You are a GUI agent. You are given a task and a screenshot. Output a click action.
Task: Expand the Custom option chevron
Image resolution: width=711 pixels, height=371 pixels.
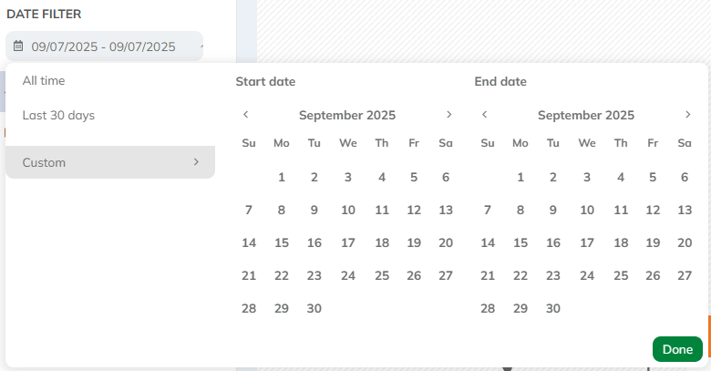click(x=196, y=162)
